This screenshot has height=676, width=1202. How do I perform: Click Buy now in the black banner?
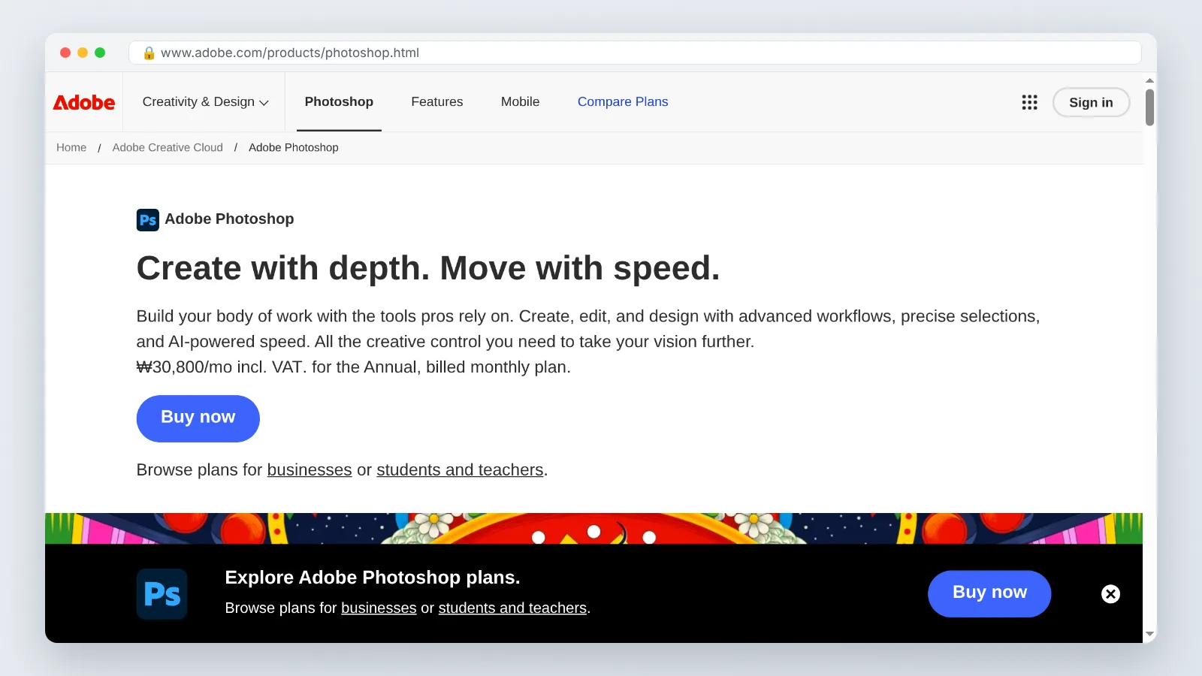989,593
